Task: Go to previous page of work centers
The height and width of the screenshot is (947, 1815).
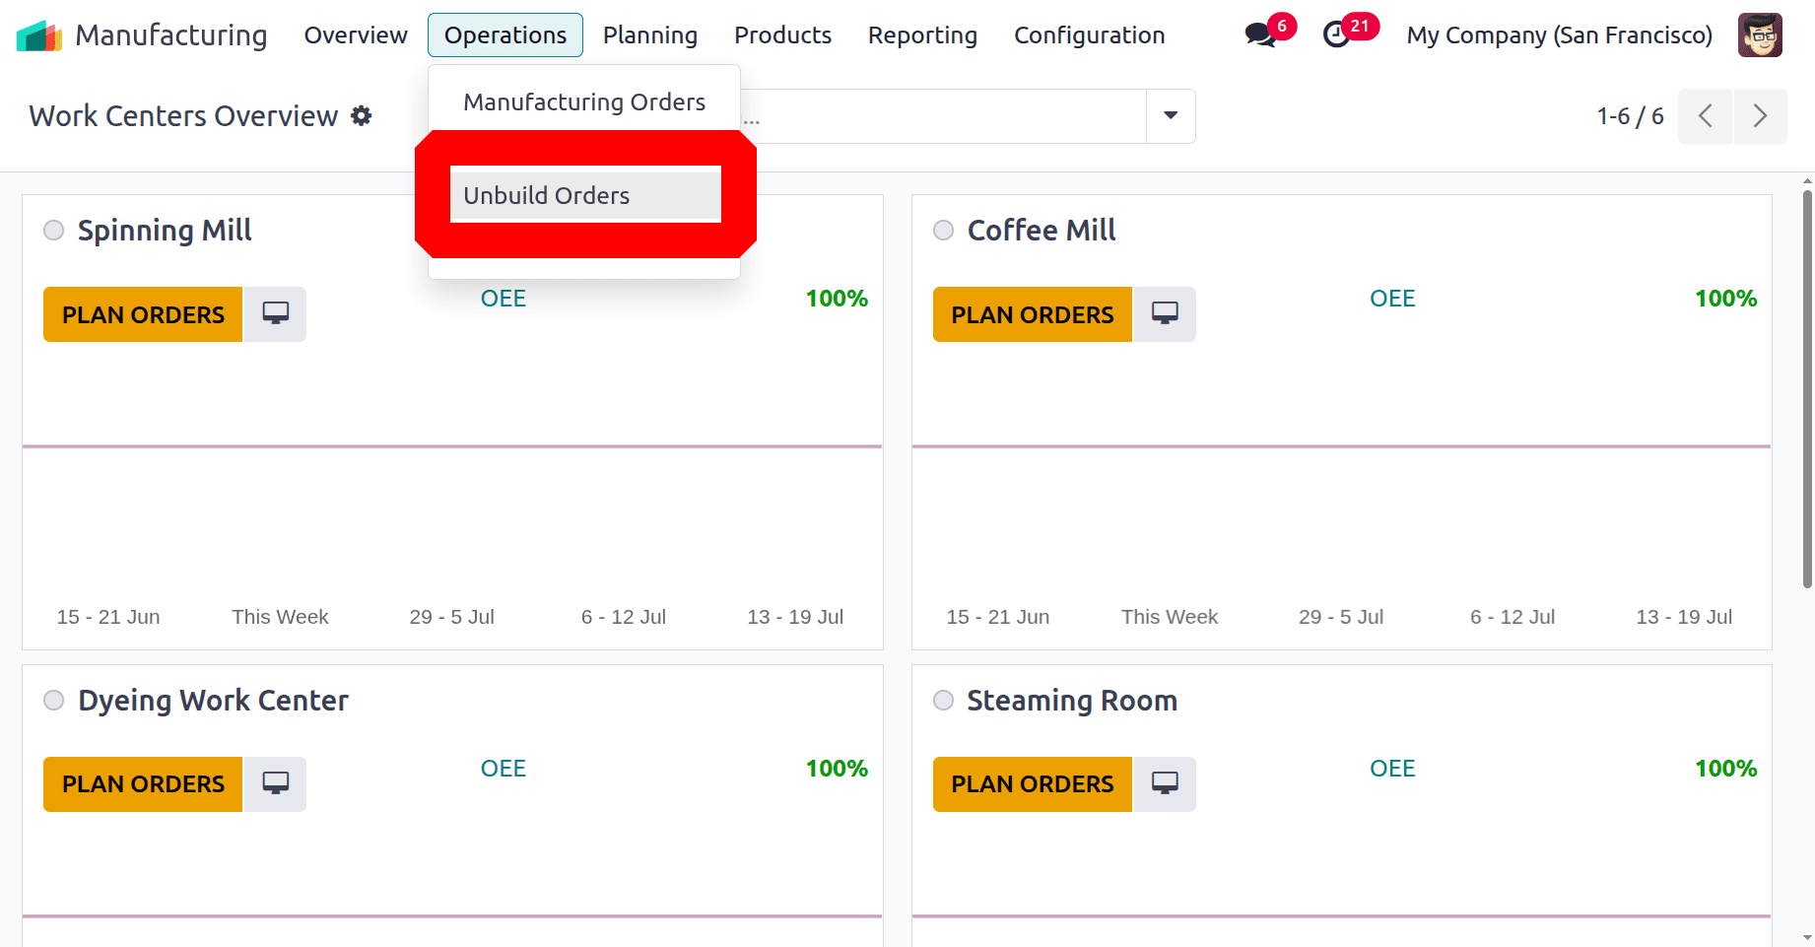Action: coord(1705,116)
